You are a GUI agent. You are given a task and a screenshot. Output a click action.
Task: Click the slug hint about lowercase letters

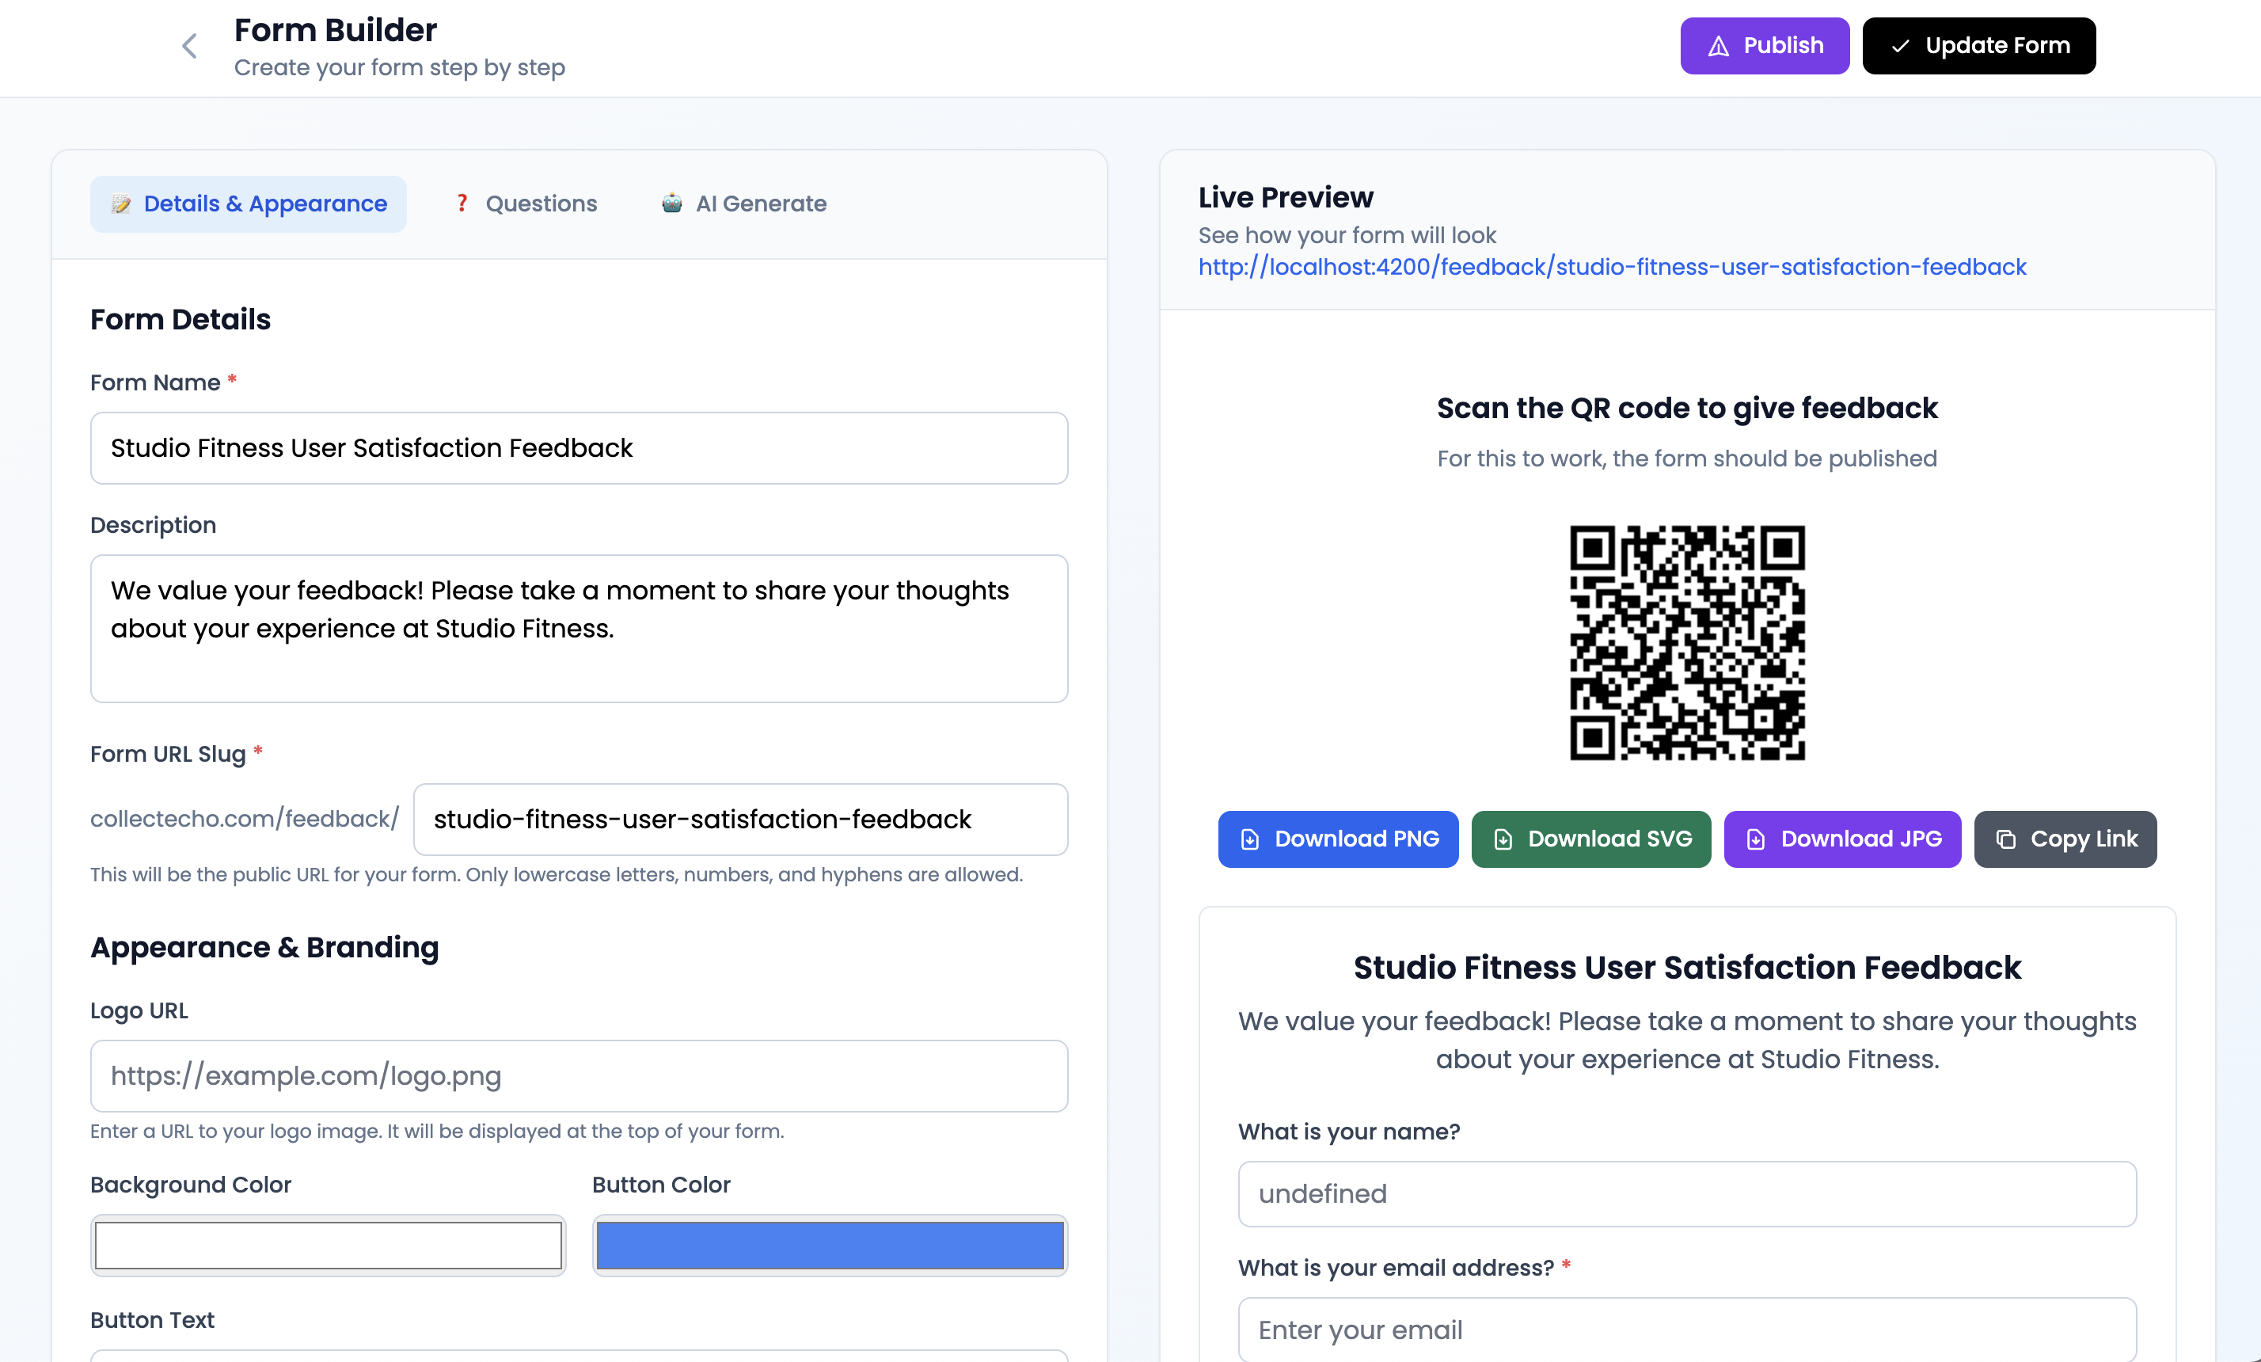click(556, 875)
